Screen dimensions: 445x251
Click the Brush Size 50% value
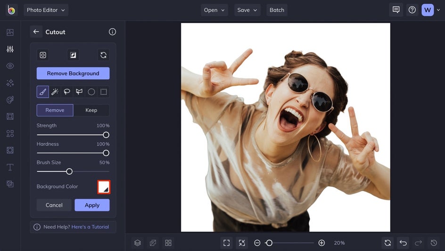tap(104, 162)
